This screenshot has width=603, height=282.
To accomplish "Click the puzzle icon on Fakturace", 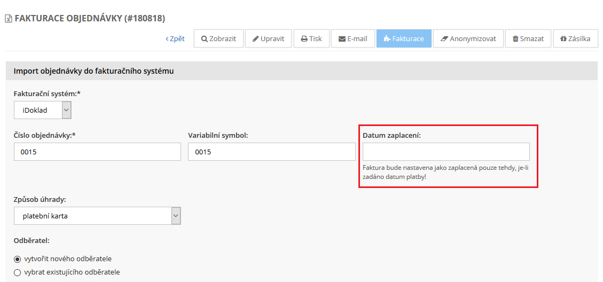I will pos(387,39).
